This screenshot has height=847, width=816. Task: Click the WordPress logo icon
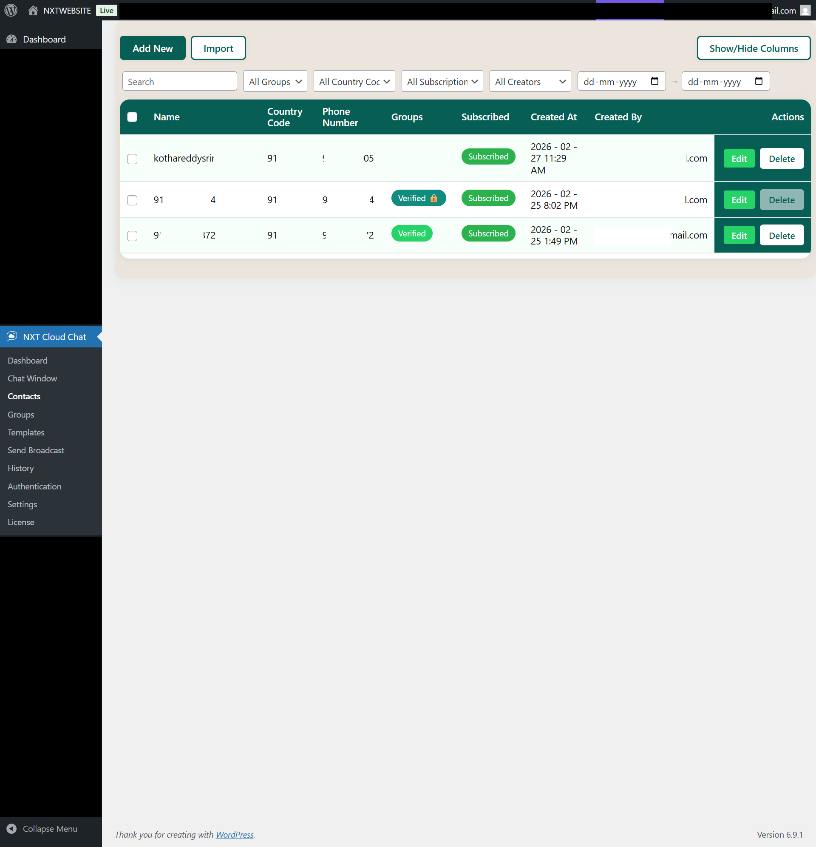pos(10,10)
